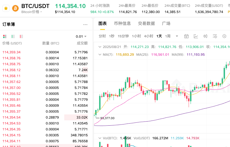Image resolution: width=230 pixels, height=147 pixels.
Task: Click the 114,358.12 sell order price row
Action: tap(12, 70)
